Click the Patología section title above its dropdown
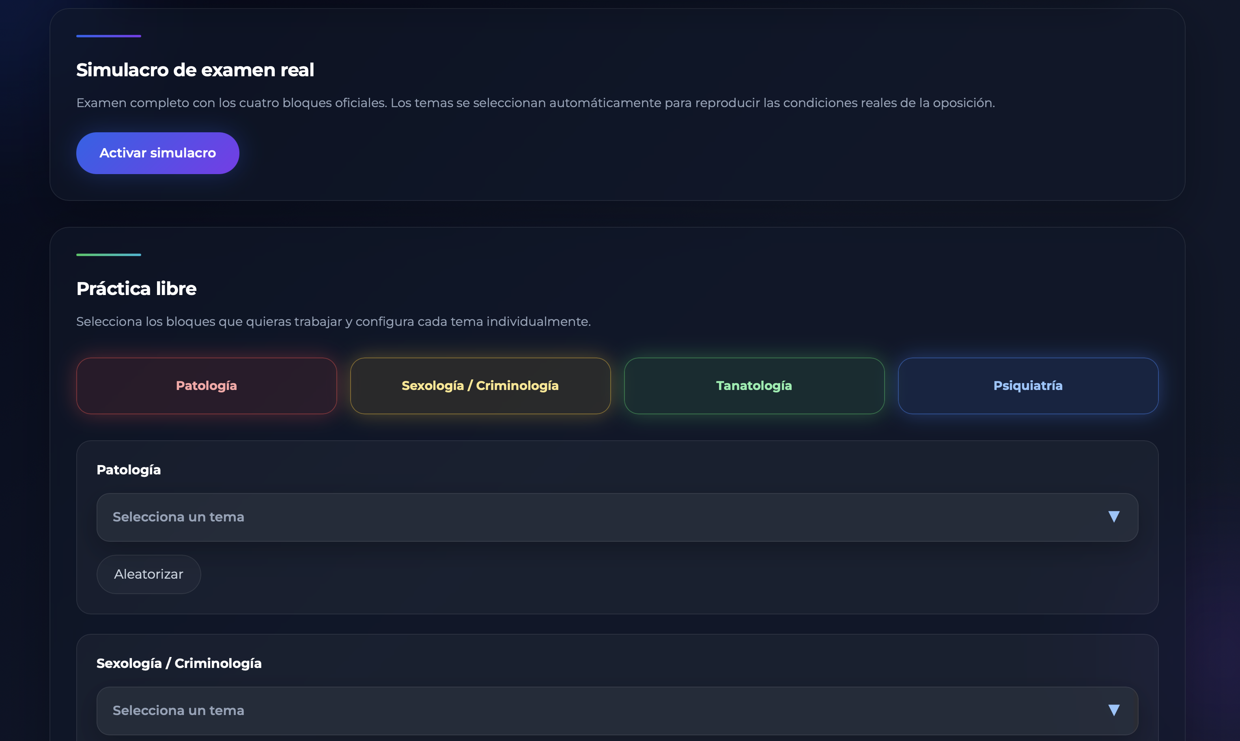 [129, 470]
